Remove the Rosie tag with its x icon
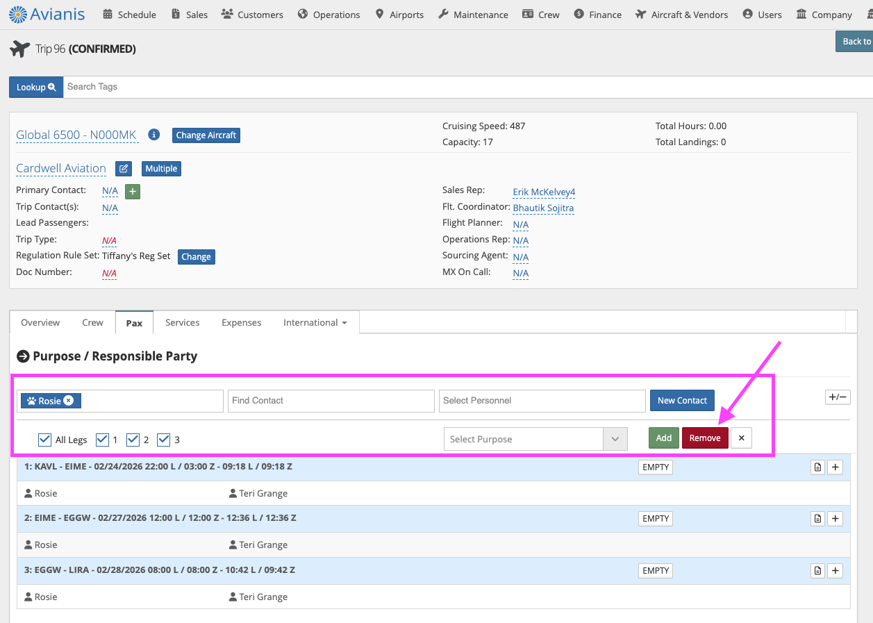The height and width of the screenshot is (623, 873). (68, 401)
